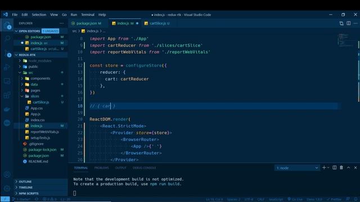
Task: Open the editor's more actions ellipsis
Action: coord(355,24)
